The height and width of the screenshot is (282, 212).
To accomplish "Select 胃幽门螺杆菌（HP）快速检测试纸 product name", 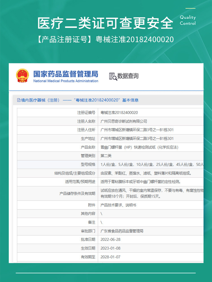I will [x=139, y=147].
